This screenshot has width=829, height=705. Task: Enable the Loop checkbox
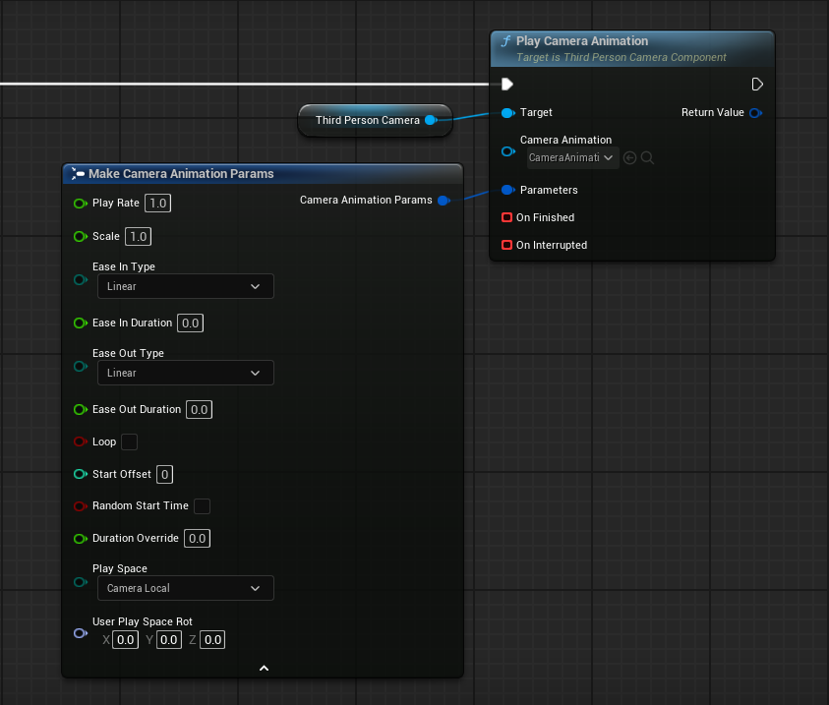coord(129,442)
